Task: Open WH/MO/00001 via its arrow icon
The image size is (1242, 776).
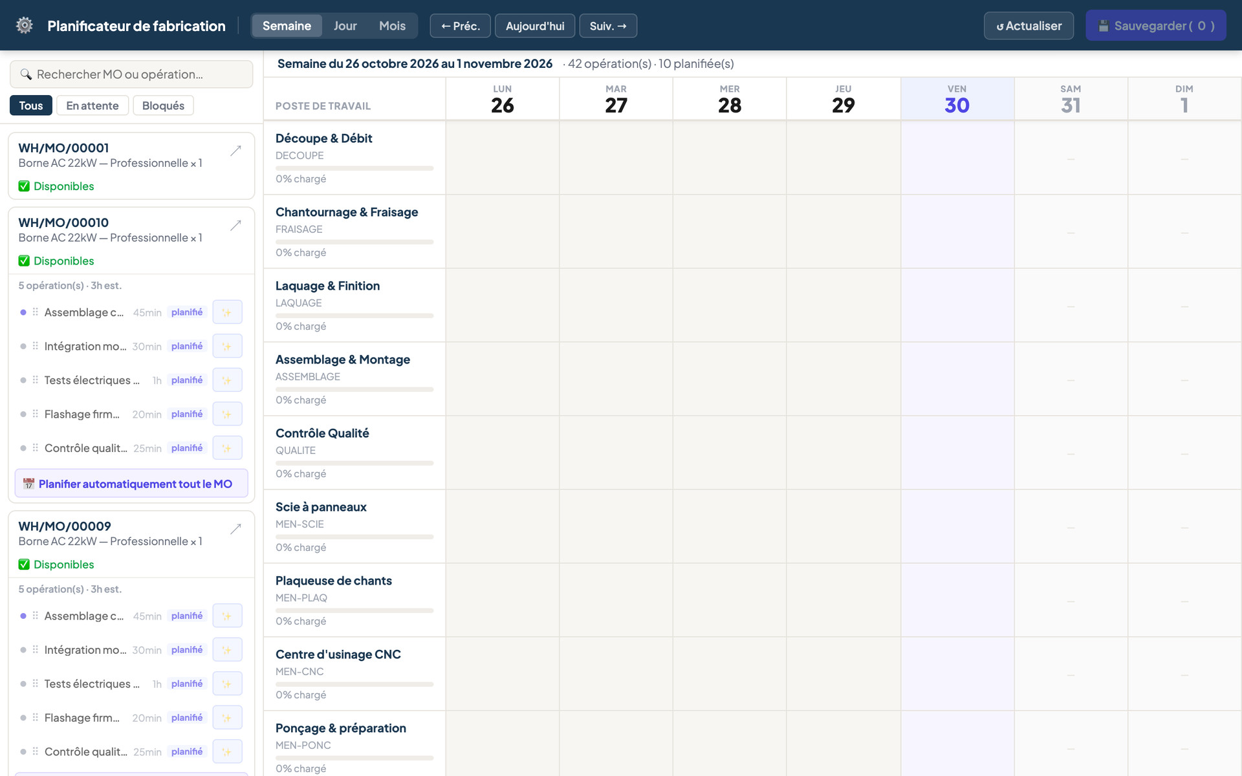Action: click(235, 150)
